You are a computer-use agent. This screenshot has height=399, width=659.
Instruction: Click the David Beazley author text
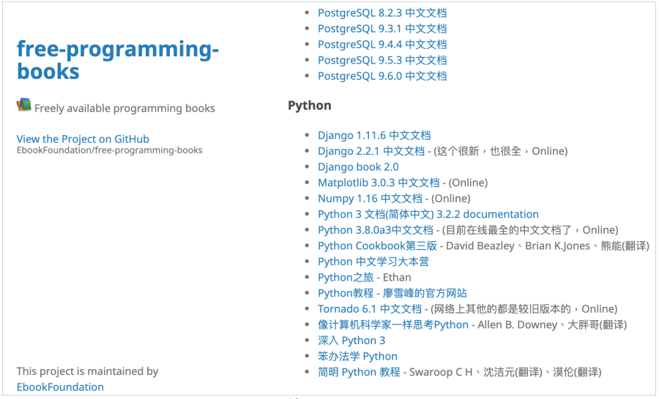(x=480, y=246)
